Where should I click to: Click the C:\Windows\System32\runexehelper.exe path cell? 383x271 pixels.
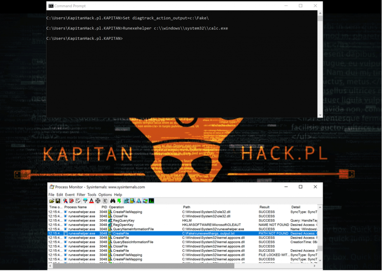213,229
